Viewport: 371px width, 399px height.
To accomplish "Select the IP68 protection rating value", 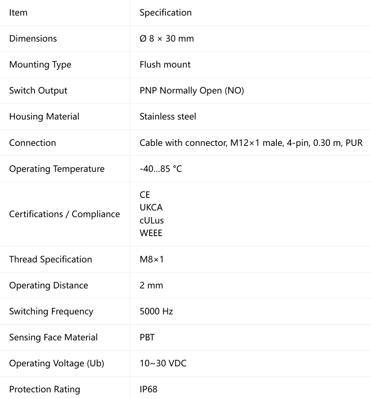I will pyautogui.click(x=148, y=389).
